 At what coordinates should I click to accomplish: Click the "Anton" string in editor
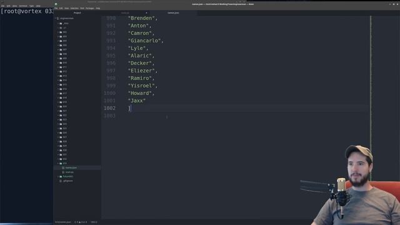point(138,26)
